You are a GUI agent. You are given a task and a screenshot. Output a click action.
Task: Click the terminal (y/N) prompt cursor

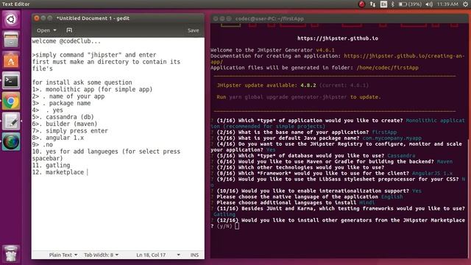point(237,226)
